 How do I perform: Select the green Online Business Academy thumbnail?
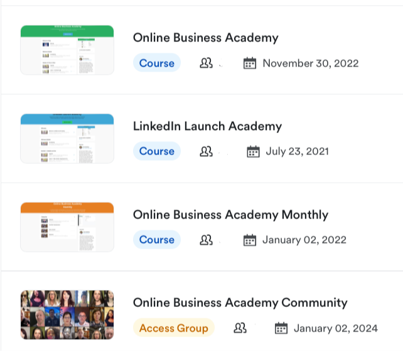[x=67, y=50]
